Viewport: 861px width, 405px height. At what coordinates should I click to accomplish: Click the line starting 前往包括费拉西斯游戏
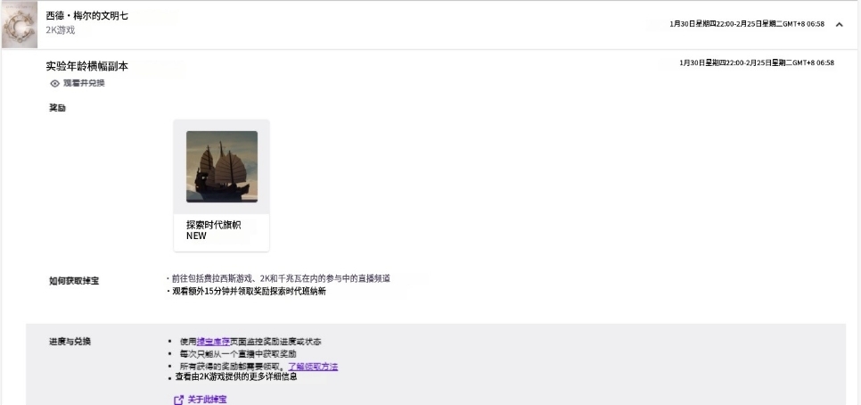point(281,278)
